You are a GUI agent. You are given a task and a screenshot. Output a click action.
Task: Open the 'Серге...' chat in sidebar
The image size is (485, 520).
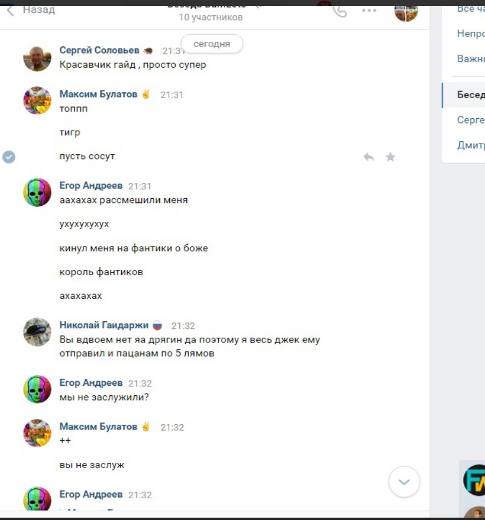pyautogui.click(x=471, y=120)
